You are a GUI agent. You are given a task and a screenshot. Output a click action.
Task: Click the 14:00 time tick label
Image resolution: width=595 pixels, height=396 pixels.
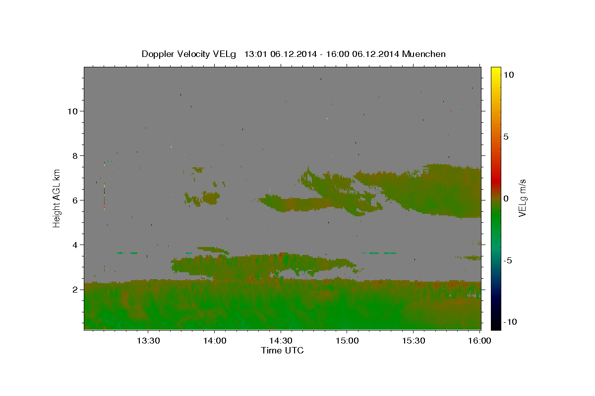click(x=214, y=341)
